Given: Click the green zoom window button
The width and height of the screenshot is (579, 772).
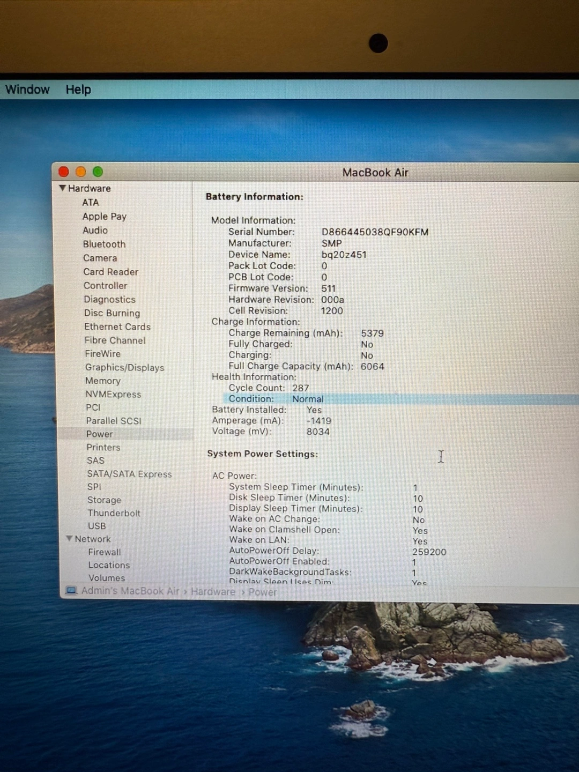Looking at the screenshot, I should [98, 172].
